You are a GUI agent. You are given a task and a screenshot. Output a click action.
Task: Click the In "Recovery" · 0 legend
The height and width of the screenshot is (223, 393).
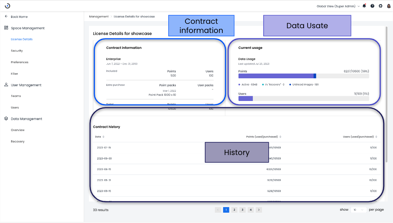273,85
